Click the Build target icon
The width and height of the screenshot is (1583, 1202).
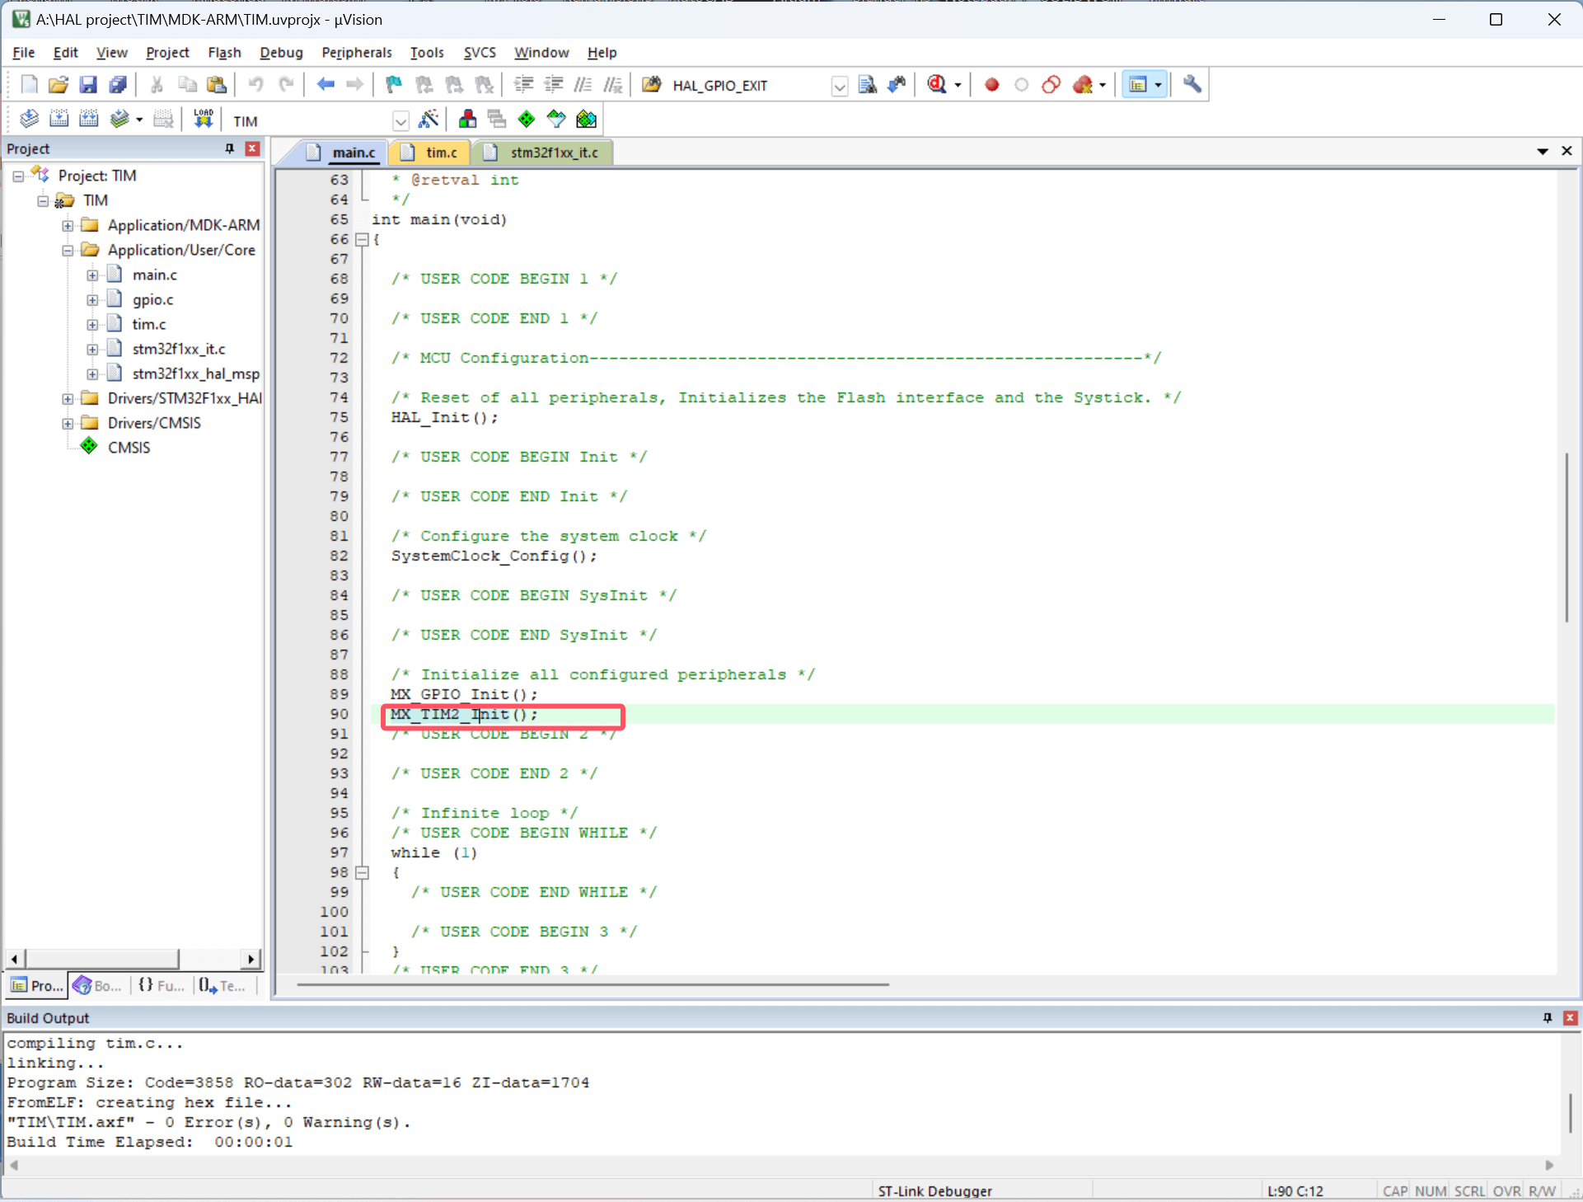[x=59, y=120]
